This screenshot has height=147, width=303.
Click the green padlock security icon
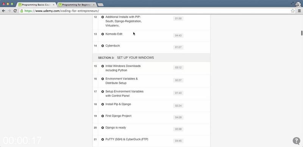[22, 11]
